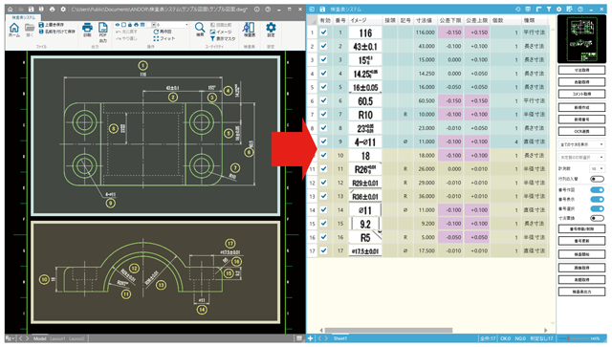
Task: Click balloon number 1 on the drawing
Action: [142, 65]
